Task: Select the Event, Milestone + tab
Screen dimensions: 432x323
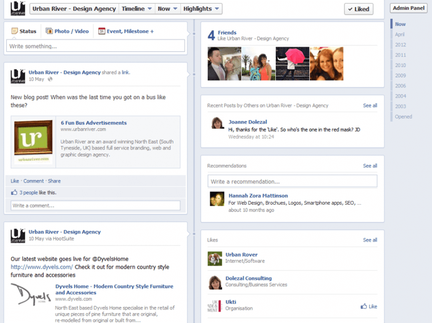Action: pyautogui.click(x=126, y=31)
